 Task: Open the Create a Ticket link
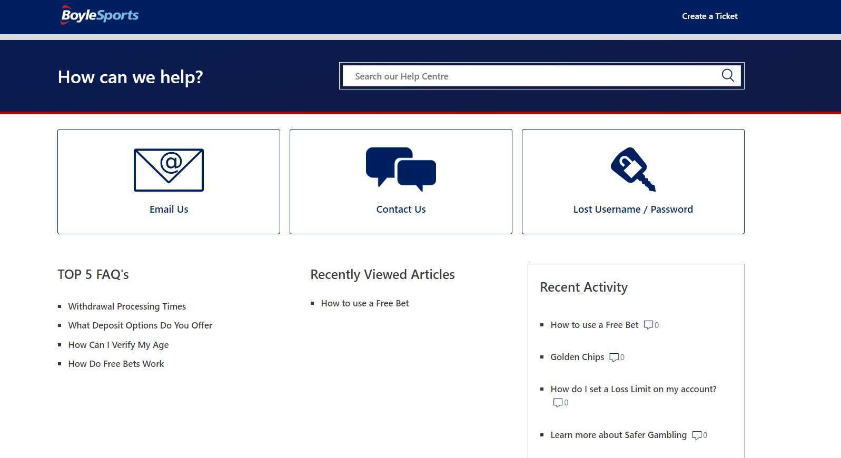click(x=709, y=16)
